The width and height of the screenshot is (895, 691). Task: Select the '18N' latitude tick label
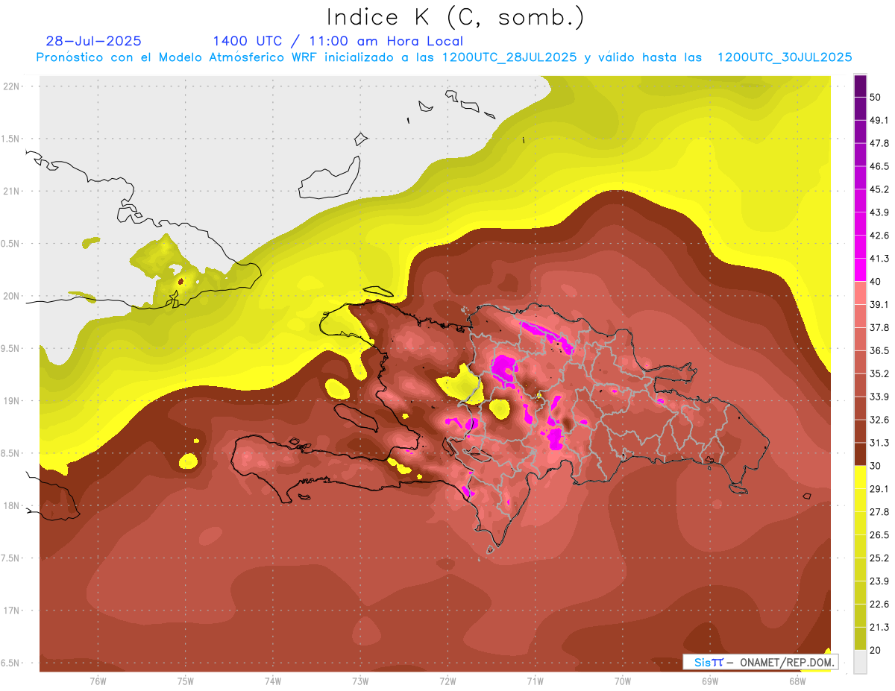(x=12, y=505)
